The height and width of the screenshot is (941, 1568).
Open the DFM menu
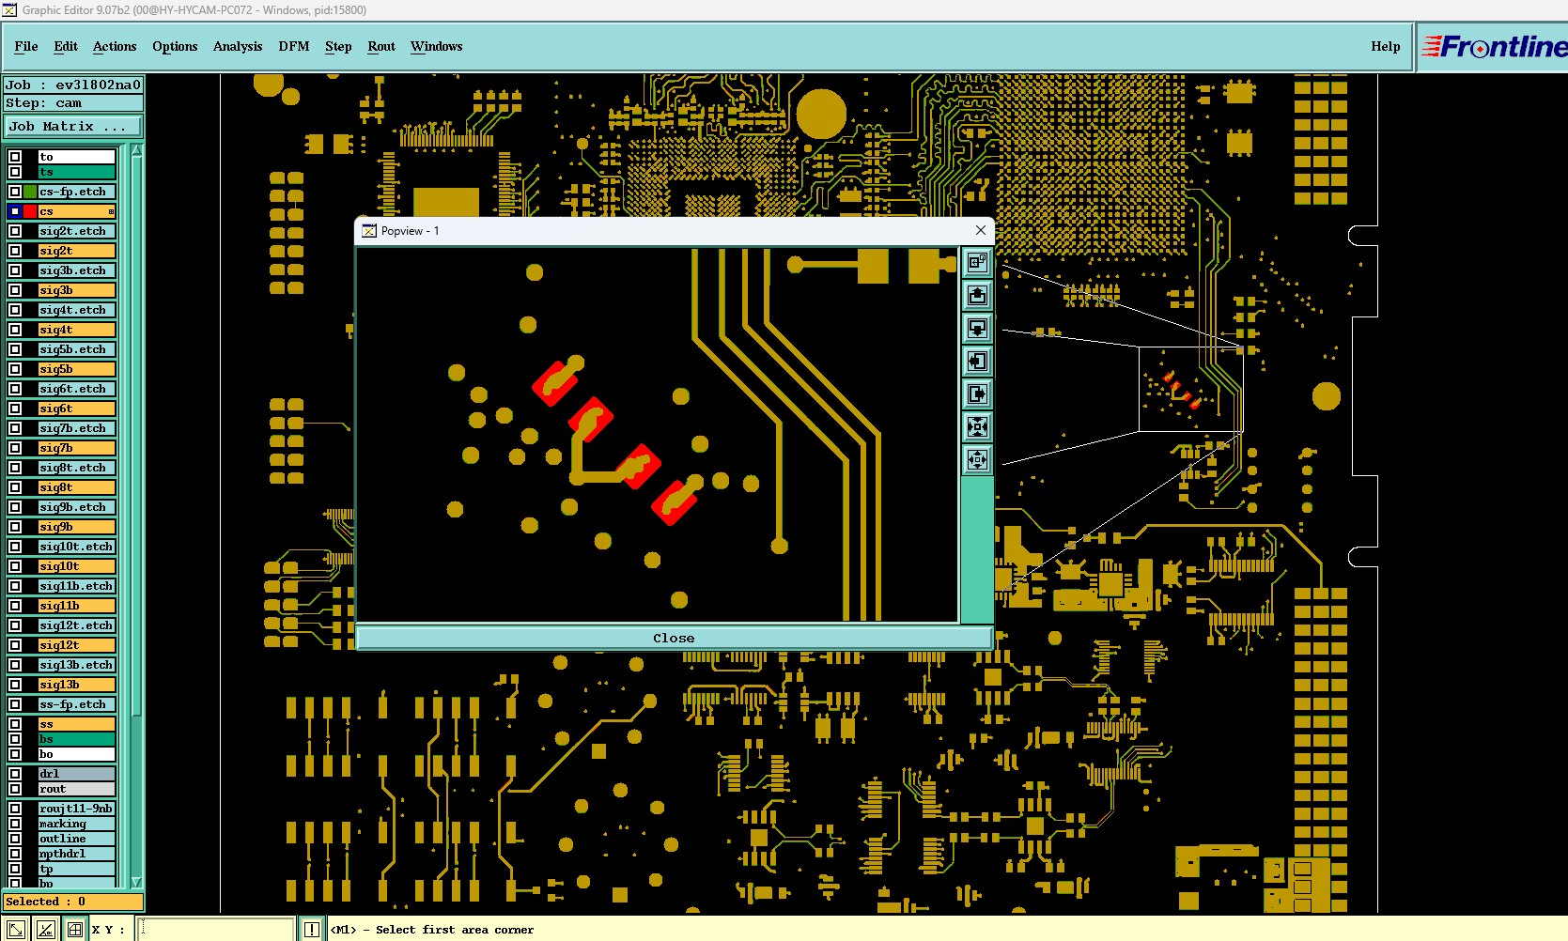pyautogui.click(x=294, y=46)
